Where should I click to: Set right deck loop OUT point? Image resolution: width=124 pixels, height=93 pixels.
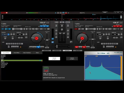pos(112,47)
